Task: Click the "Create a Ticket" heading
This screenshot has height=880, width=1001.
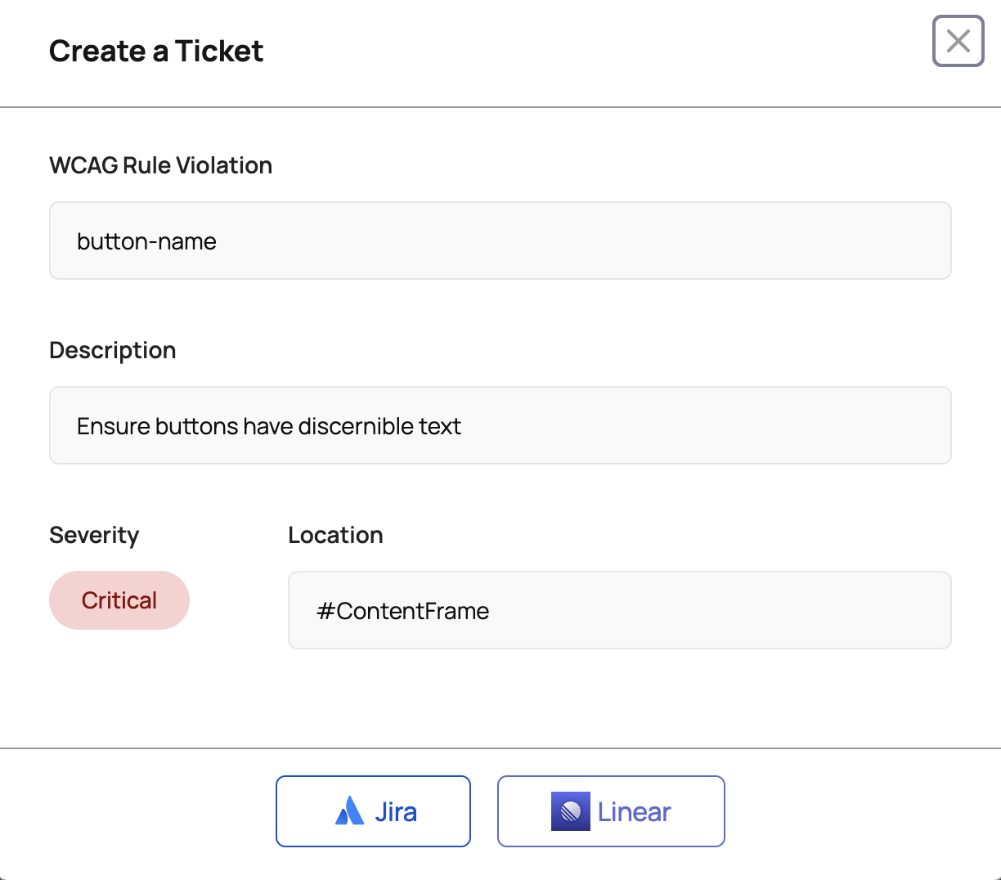Action: tap(156, 52)
